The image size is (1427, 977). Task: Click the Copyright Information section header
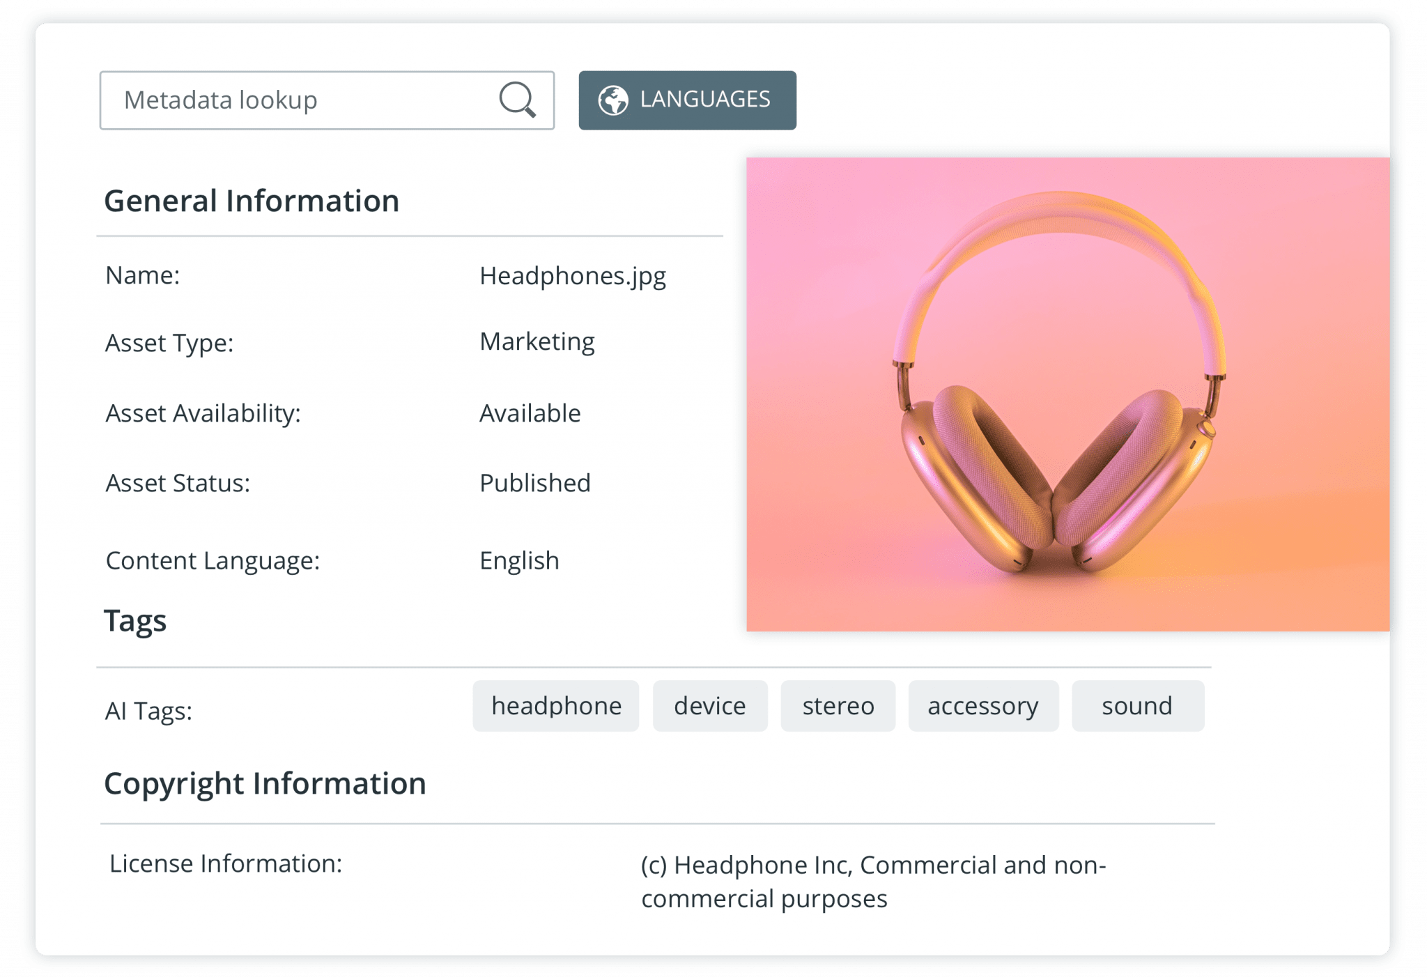coord(265,783)
